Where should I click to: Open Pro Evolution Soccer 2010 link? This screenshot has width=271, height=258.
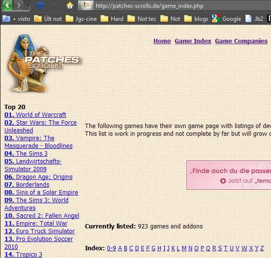(x=38, y=242)
